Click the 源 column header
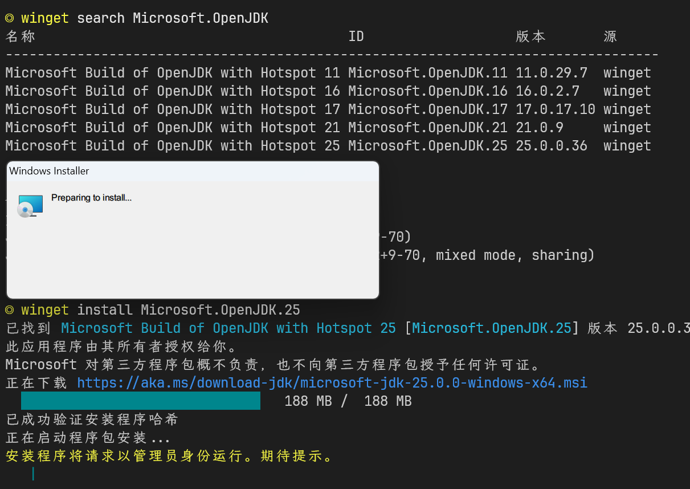This screenshot has height=489, width=690. [x=610, y=36]
